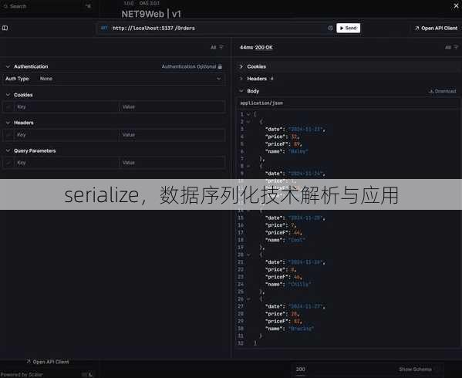Click the Auth Type label
Viewport: 462px width, 378px height.
(x=17, y=79)
